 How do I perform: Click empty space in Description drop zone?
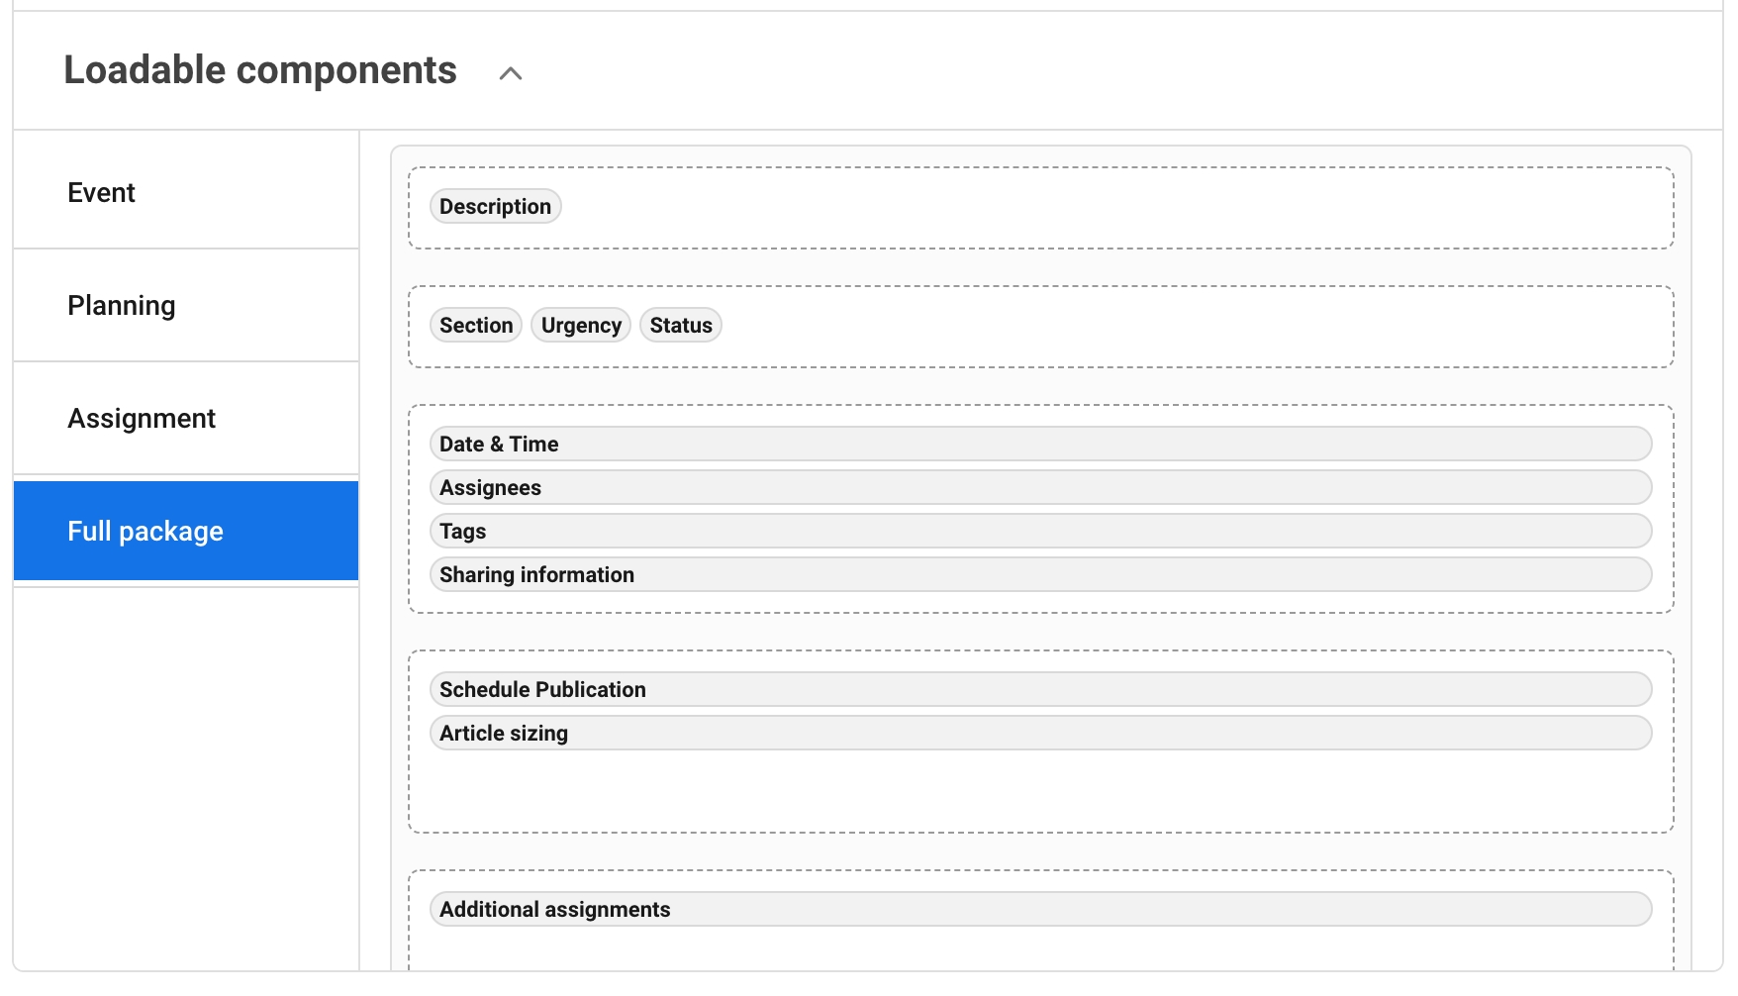[x=1089, y=208]
